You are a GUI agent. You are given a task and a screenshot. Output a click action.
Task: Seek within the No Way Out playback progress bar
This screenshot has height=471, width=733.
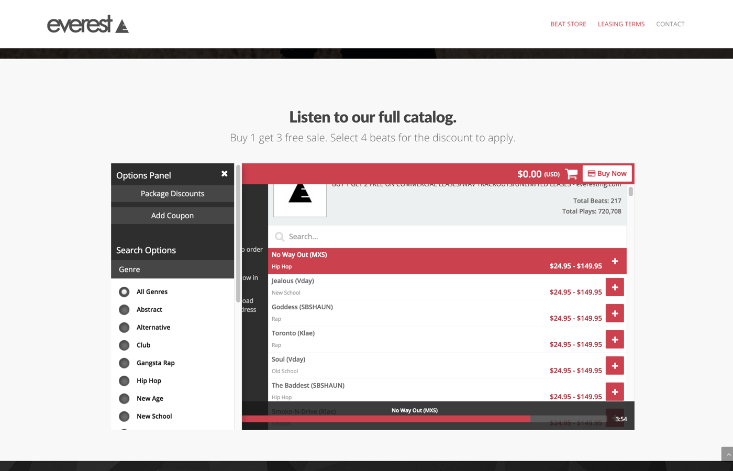424,419
